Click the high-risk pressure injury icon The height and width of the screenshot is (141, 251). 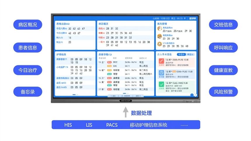(x=160, y=28)
